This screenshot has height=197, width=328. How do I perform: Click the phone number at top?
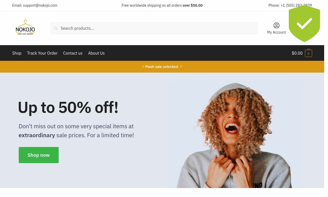[296, 5]
